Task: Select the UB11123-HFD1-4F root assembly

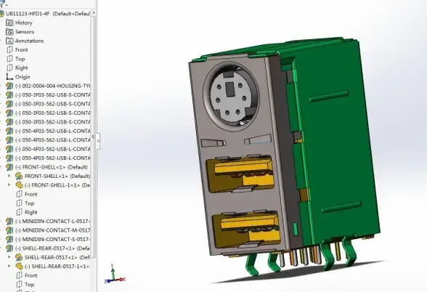Action: click(x=48, y=13)
